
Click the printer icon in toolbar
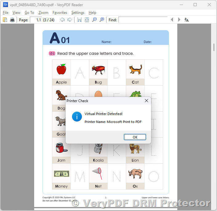[x=12, y=20]
